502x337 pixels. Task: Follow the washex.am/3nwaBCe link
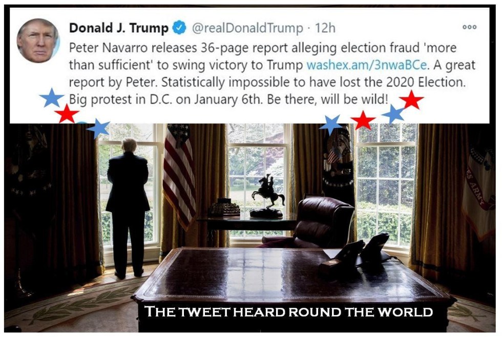pos(367,65)
